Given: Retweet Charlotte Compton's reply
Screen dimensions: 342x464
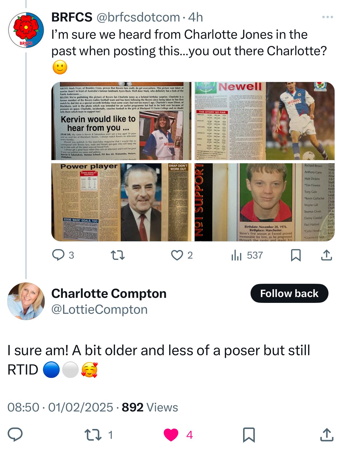Looking at the screenshot, I should tap(93, 435).
